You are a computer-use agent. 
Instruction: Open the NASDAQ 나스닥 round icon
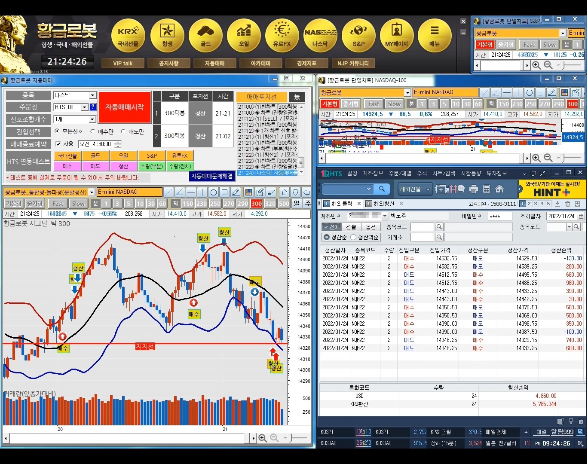[x=320, y=36]
